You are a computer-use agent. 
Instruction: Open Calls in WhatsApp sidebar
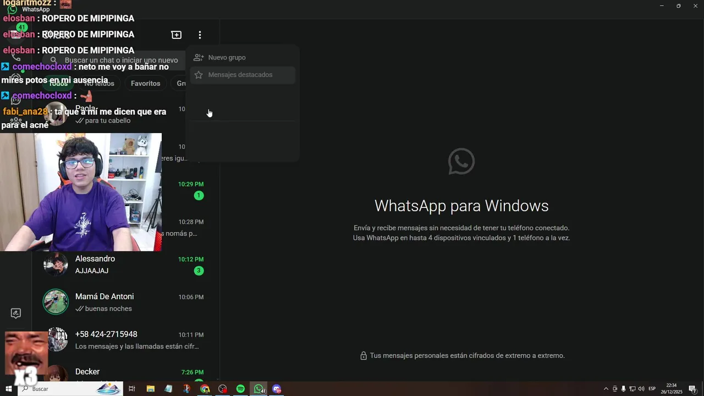click(16, 57)
